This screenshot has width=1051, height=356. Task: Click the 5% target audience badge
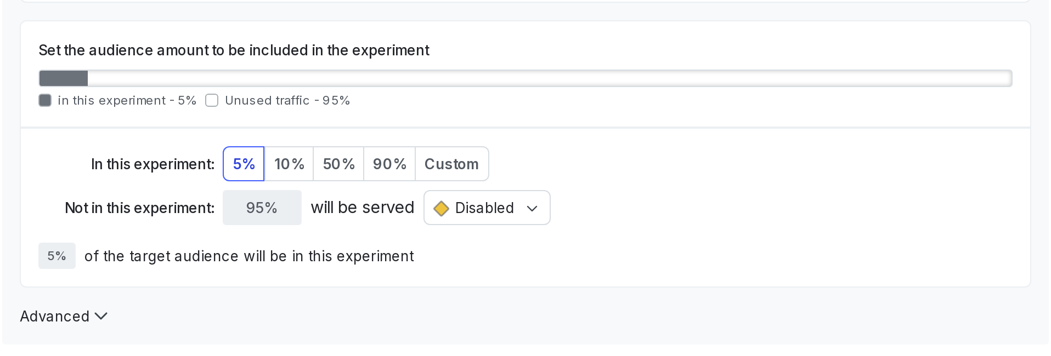pyautogui.click(x=57, y=256)
